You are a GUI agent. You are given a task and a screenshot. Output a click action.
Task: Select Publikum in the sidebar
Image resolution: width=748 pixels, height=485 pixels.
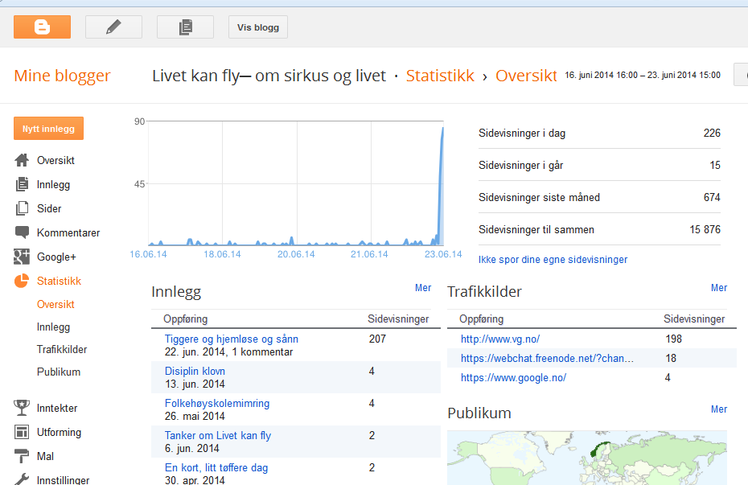pos(59,372)
